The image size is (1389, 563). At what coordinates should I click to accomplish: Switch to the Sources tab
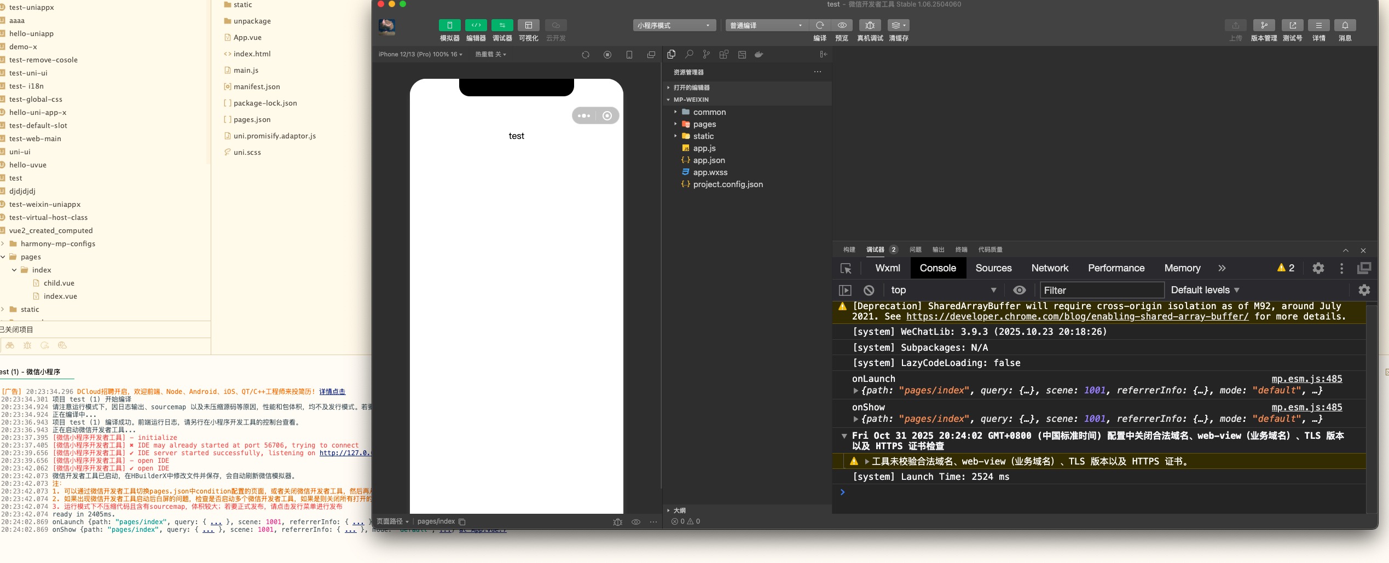[x=993, y=268]
